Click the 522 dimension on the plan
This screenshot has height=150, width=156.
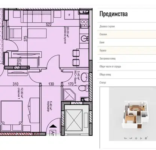(x=49, y=24)
